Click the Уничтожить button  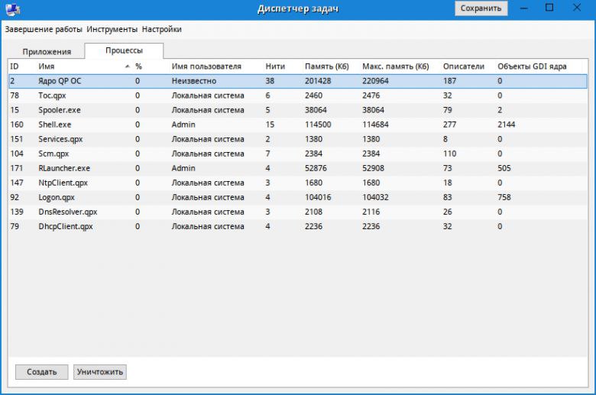coord(100,372)
